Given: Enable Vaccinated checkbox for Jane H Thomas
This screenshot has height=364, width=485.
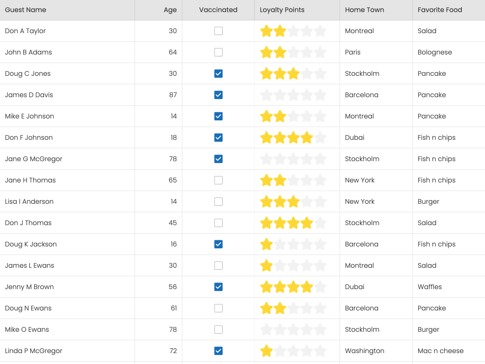Looking at the screenshot, I should pos(218,181).
